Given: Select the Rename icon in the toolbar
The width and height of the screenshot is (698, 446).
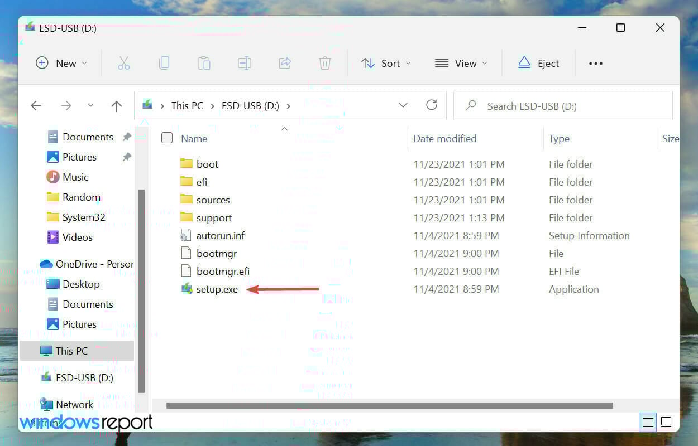Looking at the screenshot, I should point(245,63).
